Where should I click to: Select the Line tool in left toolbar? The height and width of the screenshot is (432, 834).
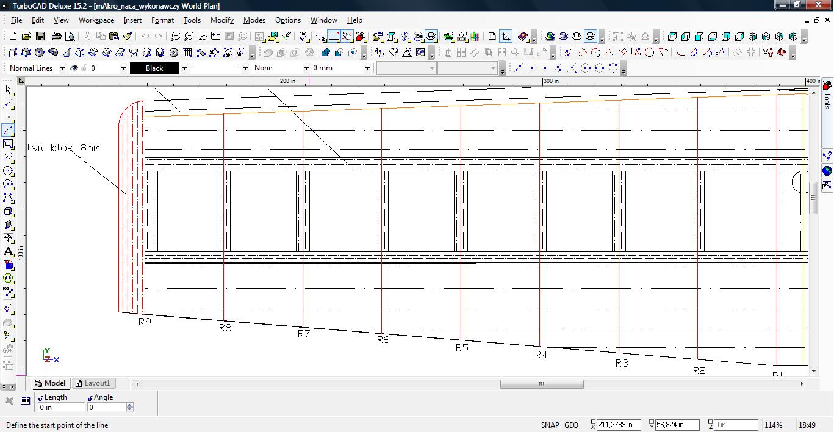coord(8,130)
